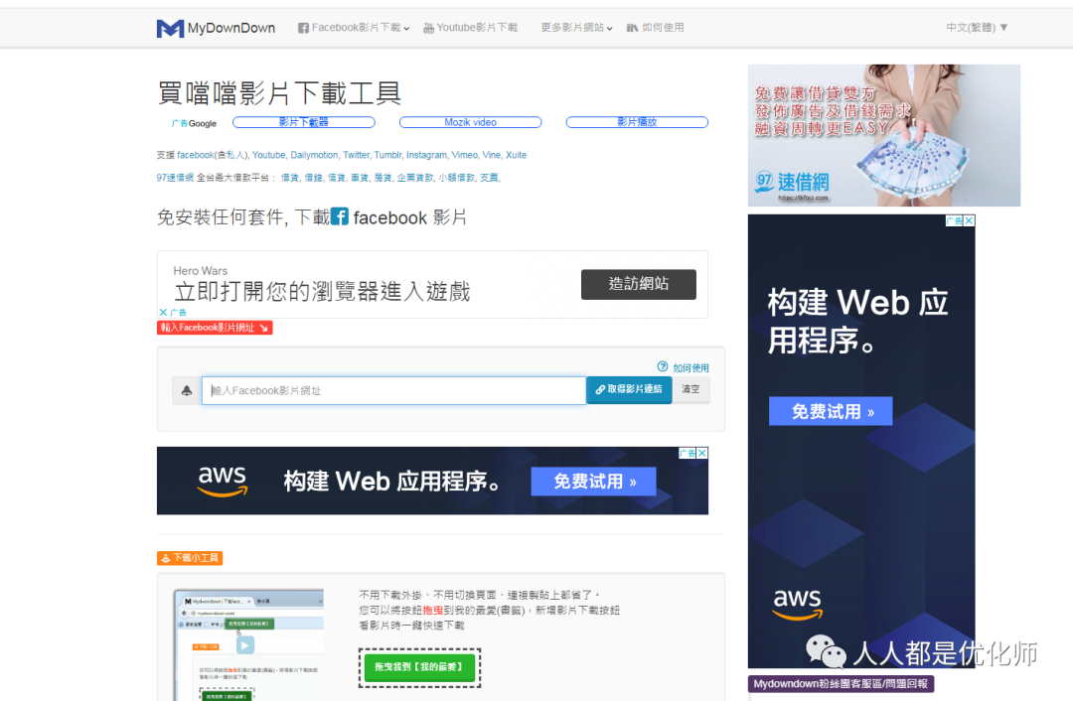Click the aws logo in sidebar ad
Image resolution: width=1073 pixels, height=701 pixels.
797,605
